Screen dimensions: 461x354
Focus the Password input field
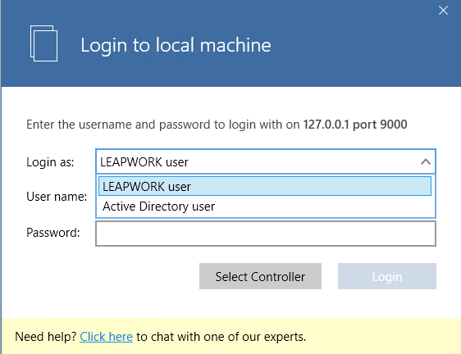coord(266,234)
